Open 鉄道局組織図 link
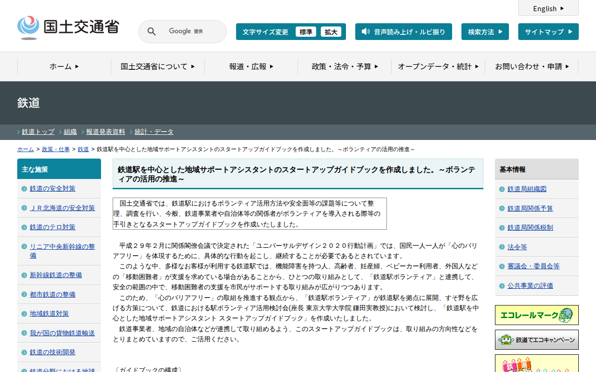596x372 pixels. tap(527, 189)
